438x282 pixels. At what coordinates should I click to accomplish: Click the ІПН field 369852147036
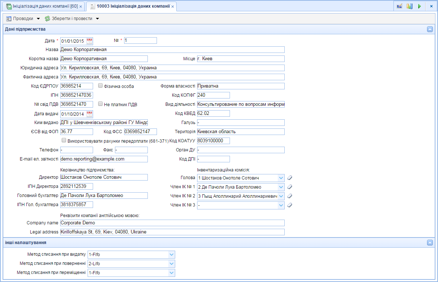(77, 95)
